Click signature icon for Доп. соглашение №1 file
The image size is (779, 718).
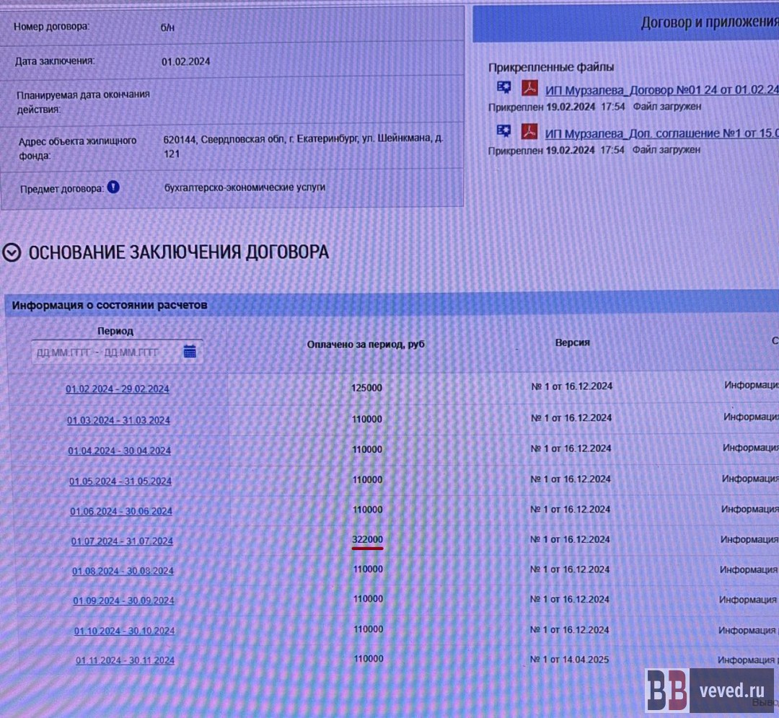tap(503, 132)
